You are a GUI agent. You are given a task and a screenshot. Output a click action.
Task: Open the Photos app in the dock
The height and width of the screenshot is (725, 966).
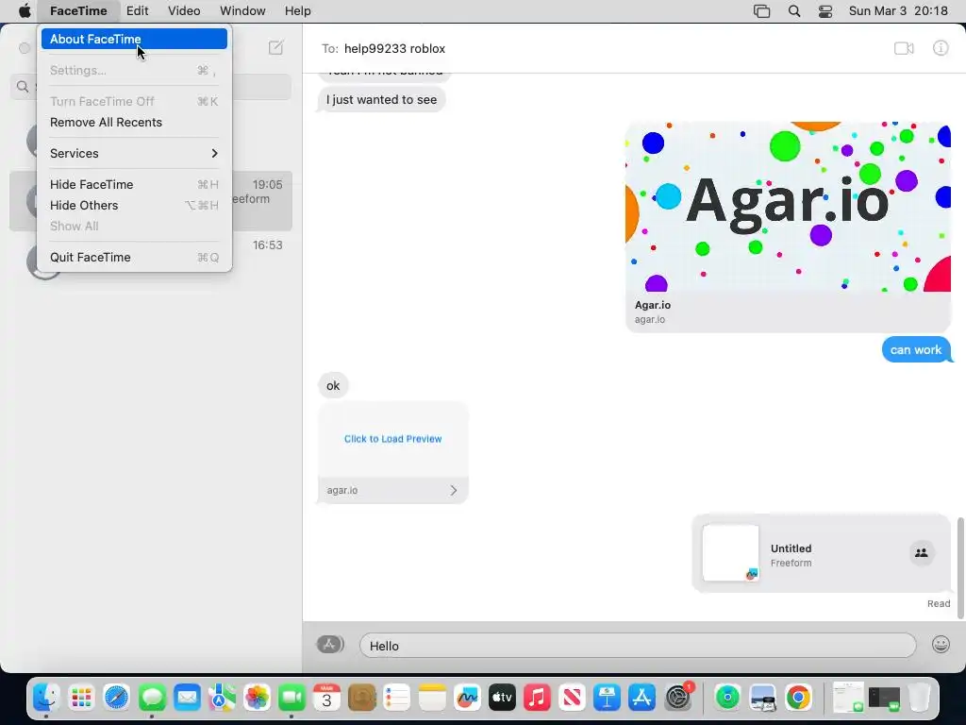257,698
